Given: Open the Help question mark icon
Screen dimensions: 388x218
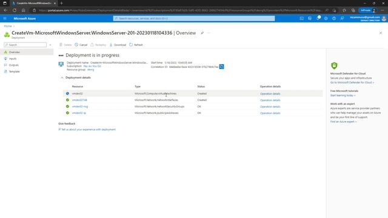Looking at the screenshot, I should tap(334, 19).
